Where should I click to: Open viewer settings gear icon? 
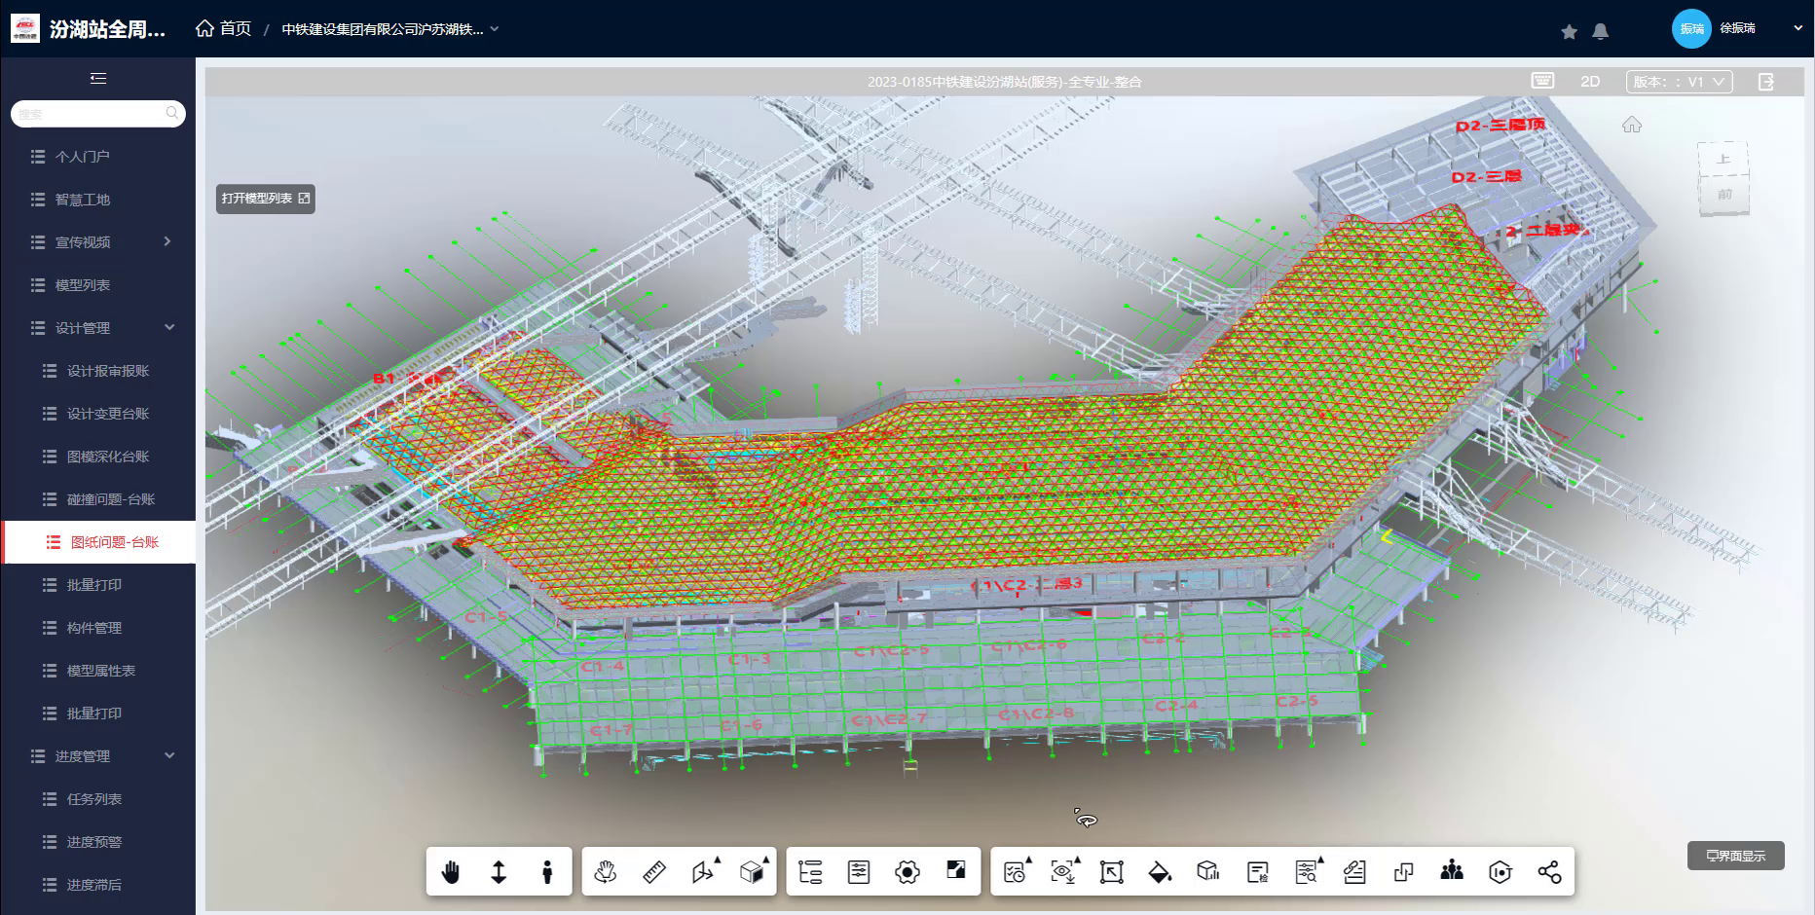tap(907, 872)
